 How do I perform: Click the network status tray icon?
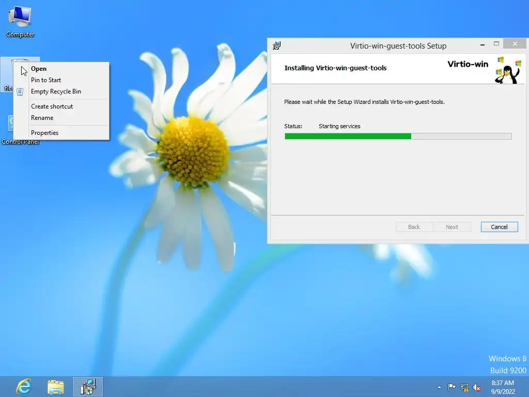coord(464,387)
